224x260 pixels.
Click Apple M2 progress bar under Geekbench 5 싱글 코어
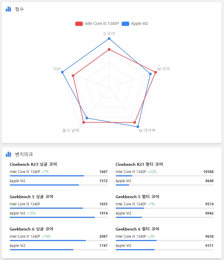[58, 217]
